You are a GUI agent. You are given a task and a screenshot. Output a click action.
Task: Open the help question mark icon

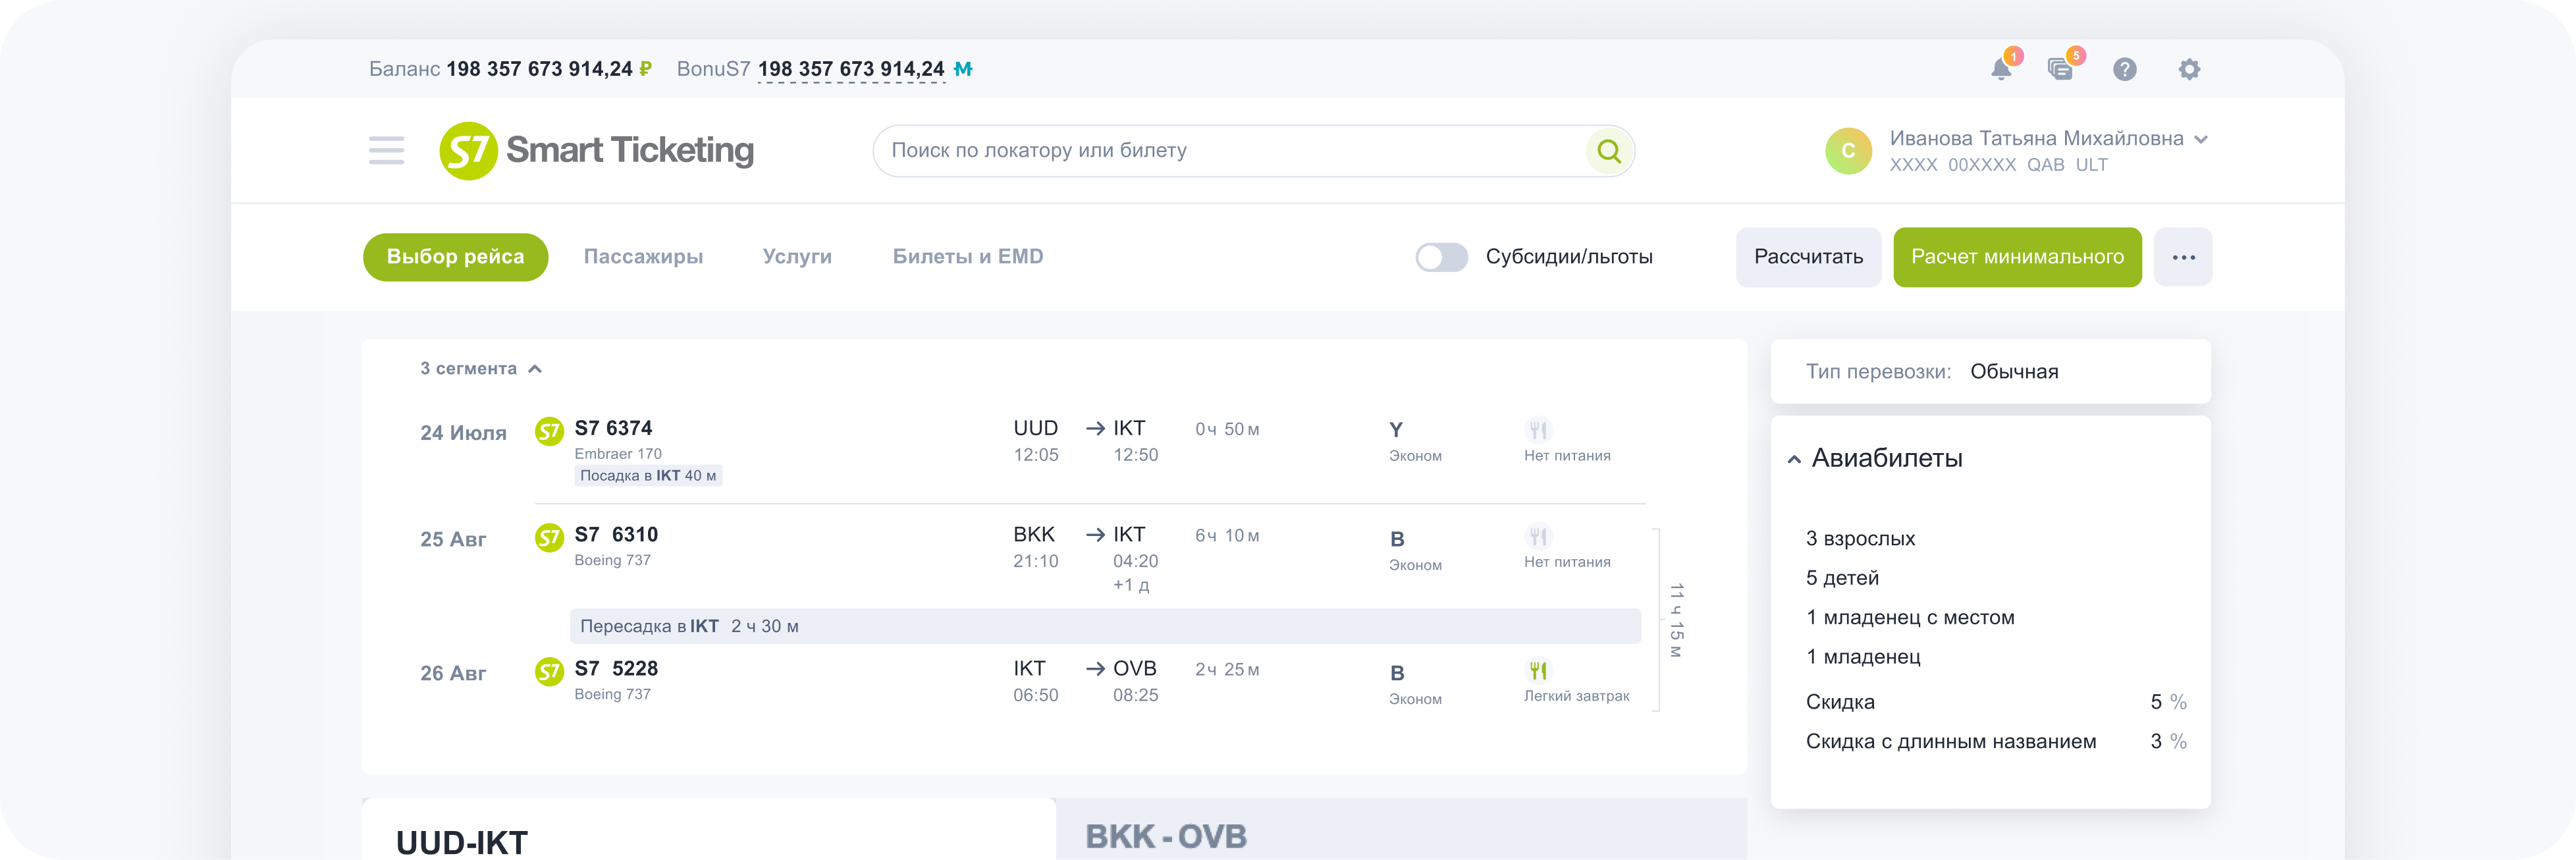tap(2125, 69)
